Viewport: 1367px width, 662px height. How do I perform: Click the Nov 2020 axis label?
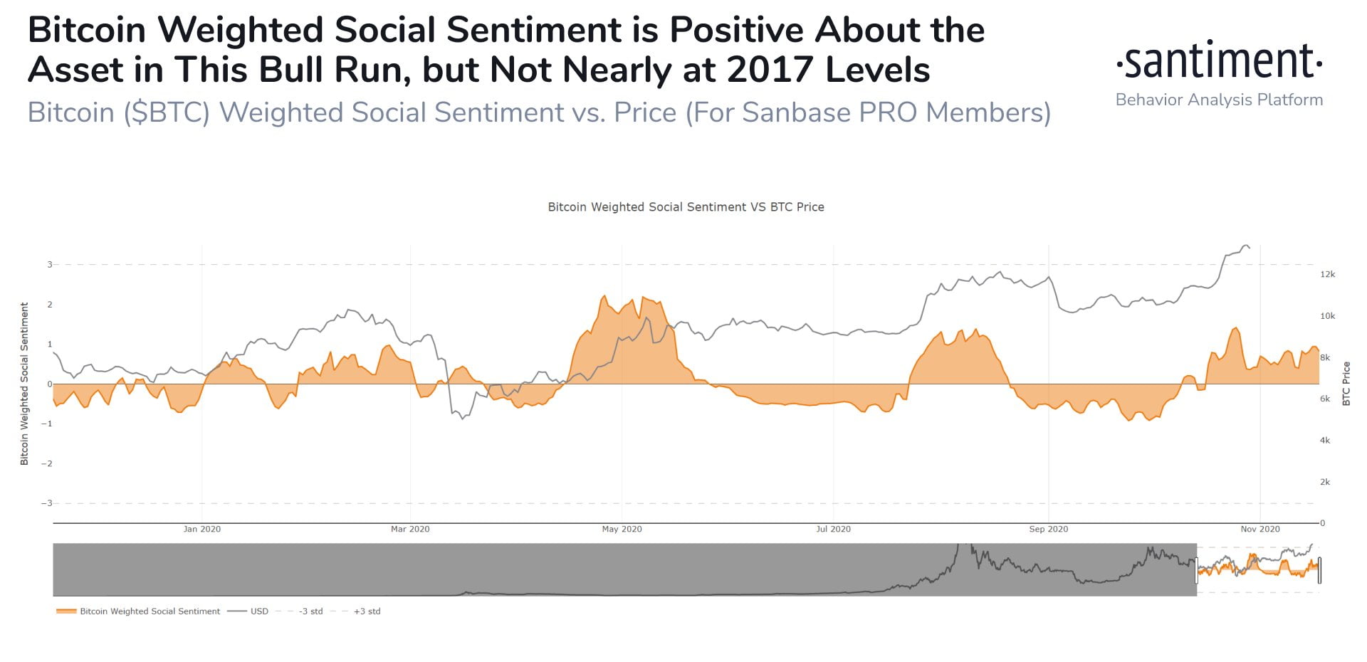[x=1259, y=529]
